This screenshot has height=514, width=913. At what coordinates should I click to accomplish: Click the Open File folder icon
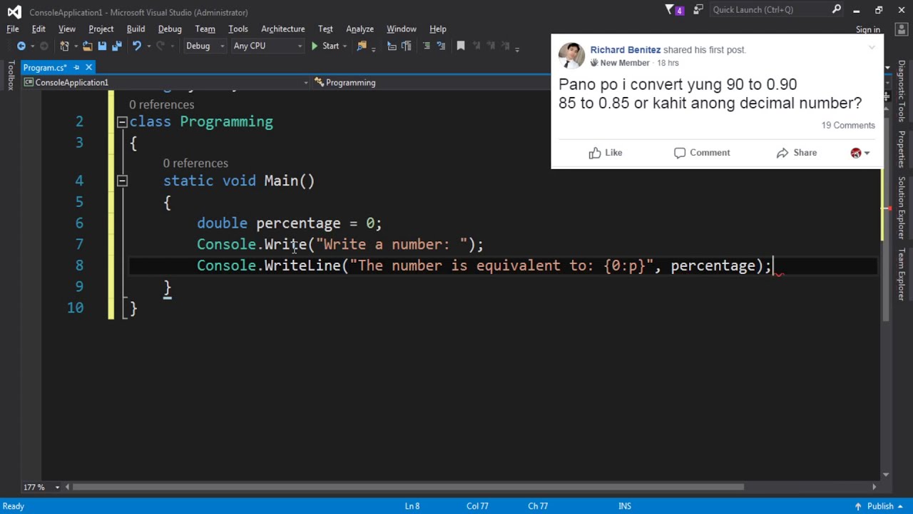pyautogui.click(x=87, y=46)
